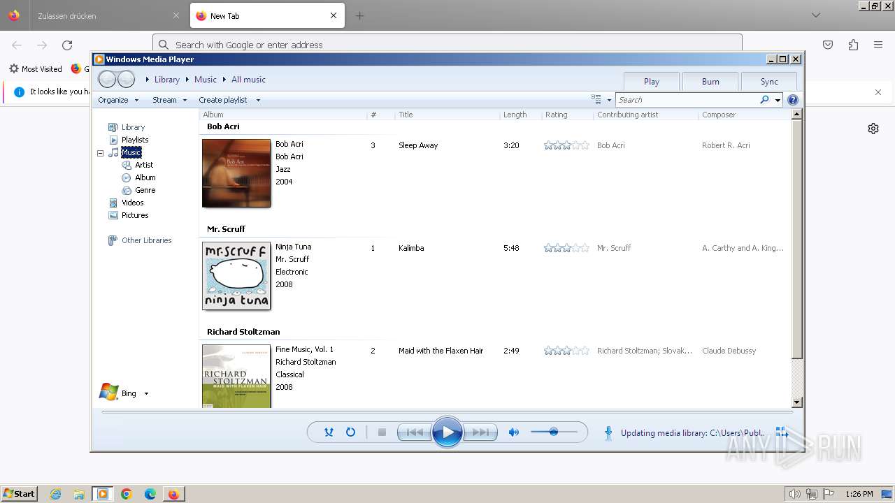
Task: Click Firefox reload button
Action: coord(67,45)
